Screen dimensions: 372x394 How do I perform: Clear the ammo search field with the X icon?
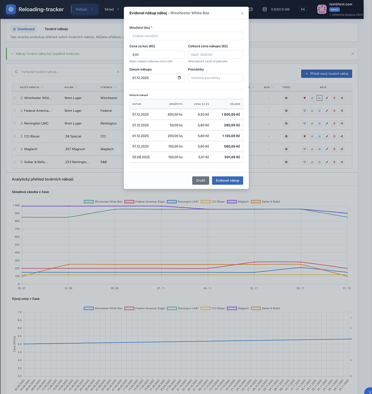click(118, 72)
